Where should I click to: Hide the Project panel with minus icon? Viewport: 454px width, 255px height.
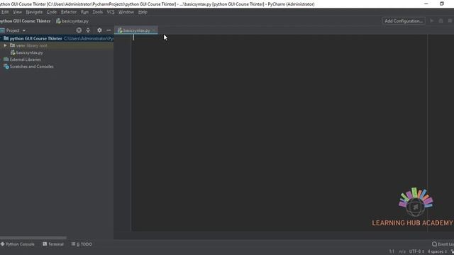[x=109, y=30]
